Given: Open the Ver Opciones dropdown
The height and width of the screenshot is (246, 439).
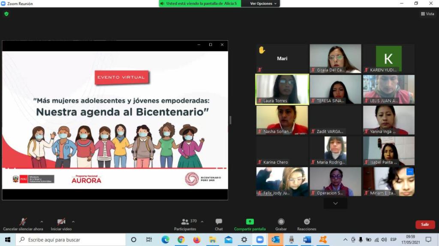Looking at the screenshot, I should (x=264, y=3).
